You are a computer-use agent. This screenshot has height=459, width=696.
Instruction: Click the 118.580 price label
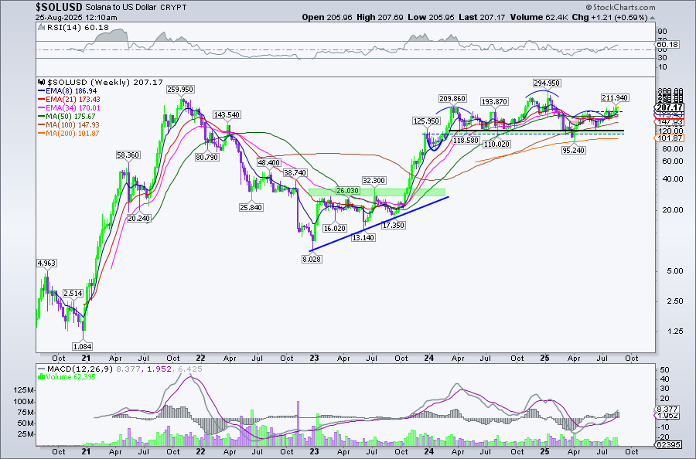tap(466, 140)
